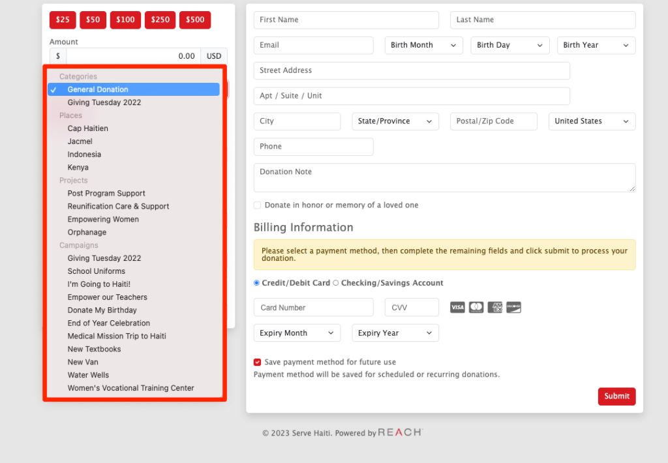Image resolution: width=668 pixels, height=463 pixels.
Task: Select General Donation category option
Action: tap(134, 89)
